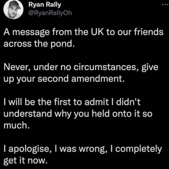
Task: Click the 'I will be the first' line
Action: coord(72,102)
